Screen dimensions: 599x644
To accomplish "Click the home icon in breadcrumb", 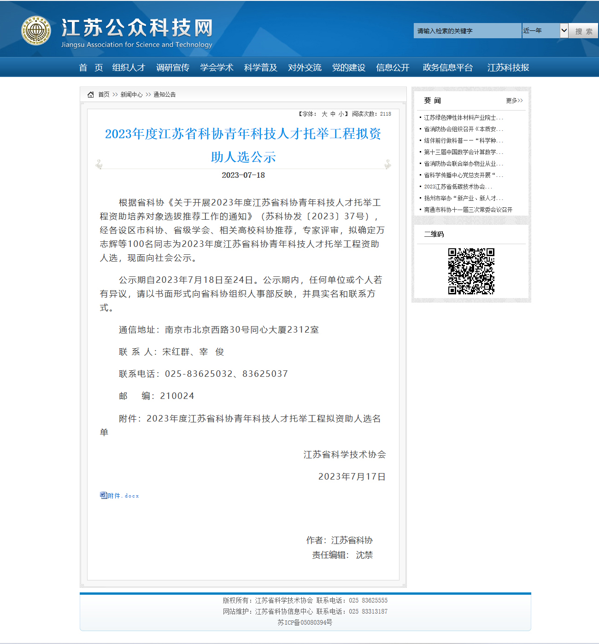I will coord(91,94).
